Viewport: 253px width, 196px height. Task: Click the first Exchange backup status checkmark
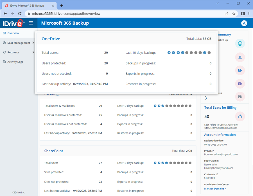[x=155, y=106]
